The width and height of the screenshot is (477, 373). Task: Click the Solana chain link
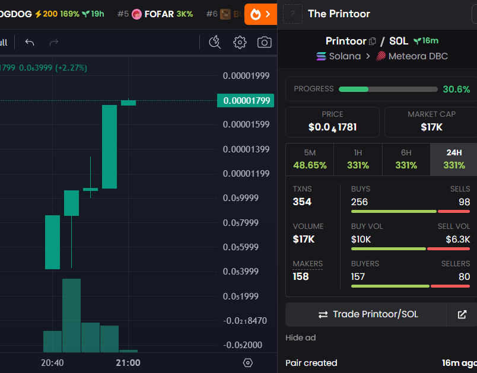(339, 56)
